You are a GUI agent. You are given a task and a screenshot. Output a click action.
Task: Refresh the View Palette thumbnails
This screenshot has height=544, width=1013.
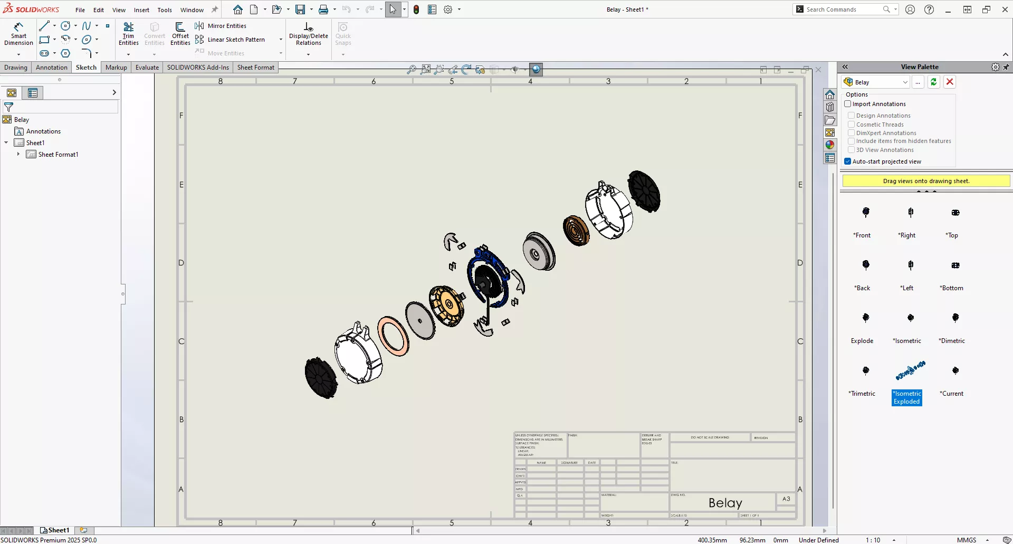point(934,82)
